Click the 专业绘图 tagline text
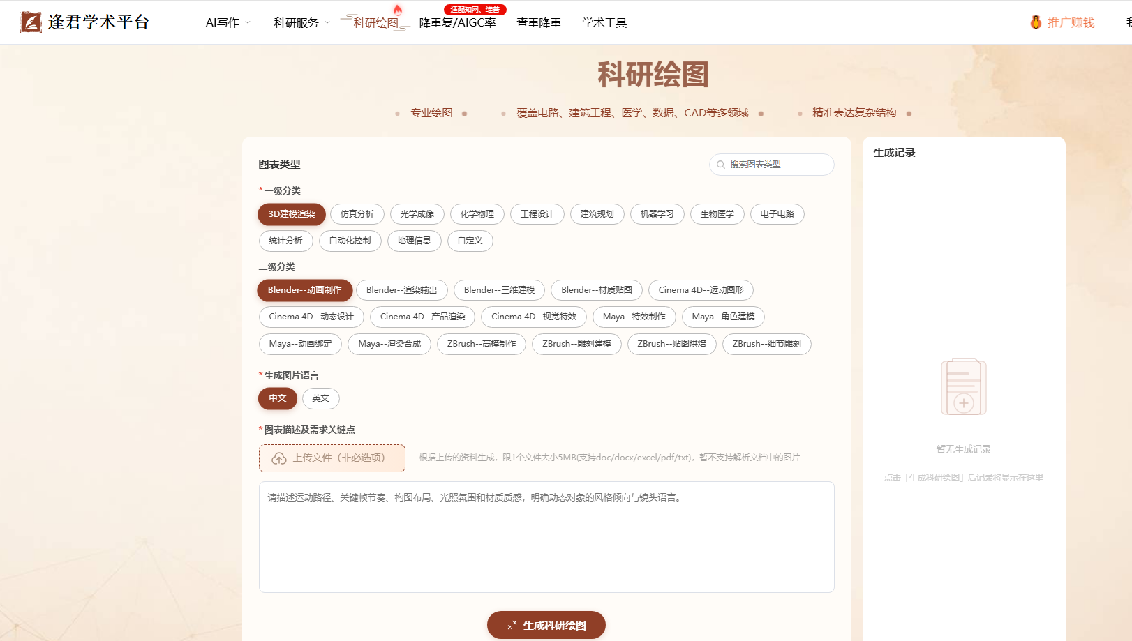Screen dimensions: 1132x641 coord(431,113)
